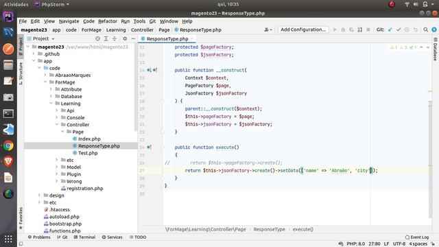Open Search Everywhere magnifier icon
Image resolution: width=439 pixels, height=247 pixels.
click(x=425, y=30)
